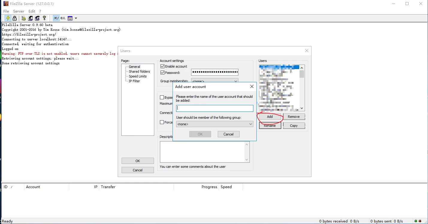Toggle the Password checkbox

point(163,73)
